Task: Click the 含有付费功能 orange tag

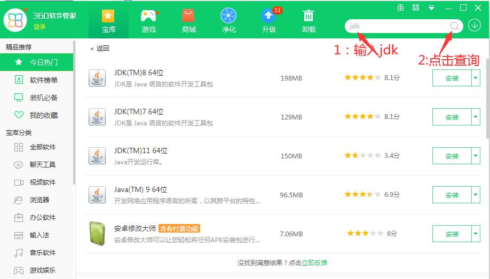Action: tap(179, 229)
